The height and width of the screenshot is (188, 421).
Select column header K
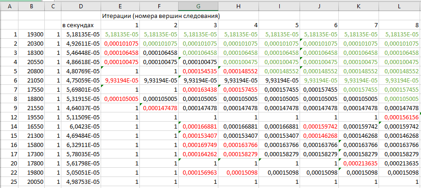pos(359,7)
